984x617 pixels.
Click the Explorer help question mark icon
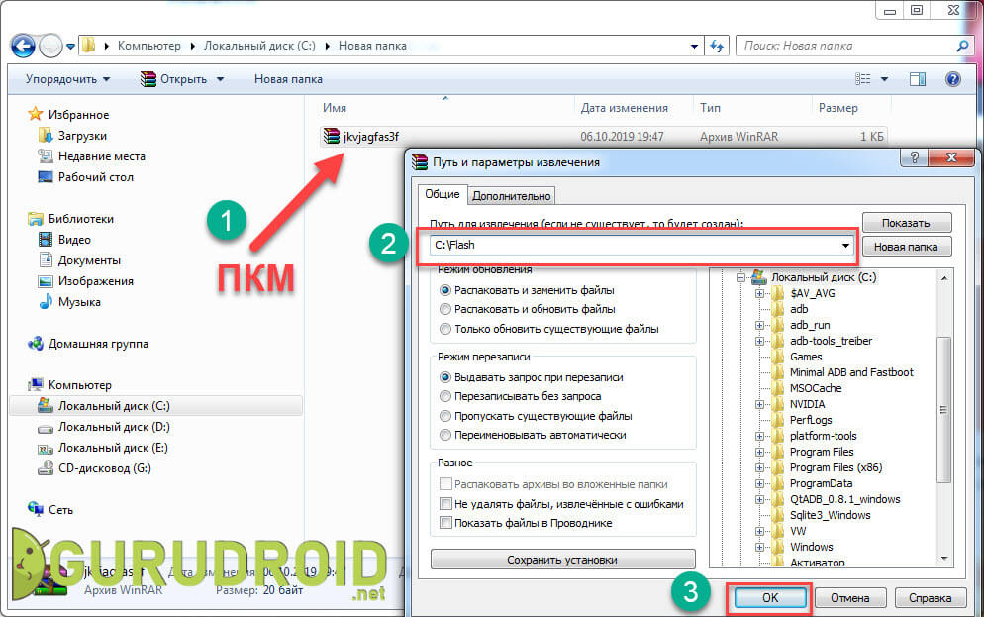tap(952, 79)
